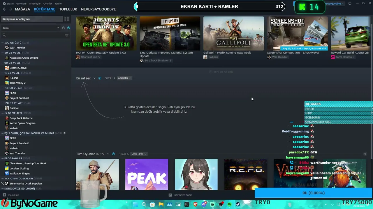Collapse the PROGRAMLAR category
373x209 pixels.
coord(3,158)
